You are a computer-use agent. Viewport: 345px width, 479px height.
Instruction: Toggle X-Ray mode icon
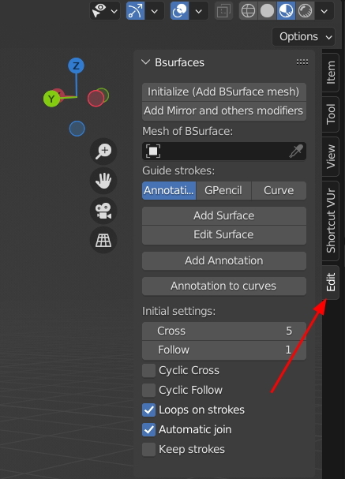pyautogui.click(x=223, y=11)
